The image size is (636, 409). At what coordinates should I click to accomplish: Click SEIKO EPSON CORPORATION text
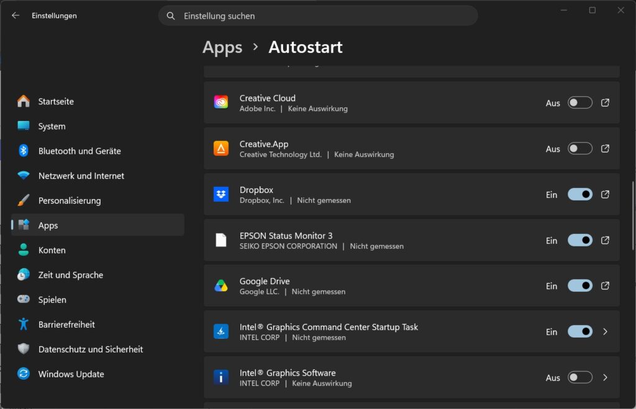coord(288,246)
